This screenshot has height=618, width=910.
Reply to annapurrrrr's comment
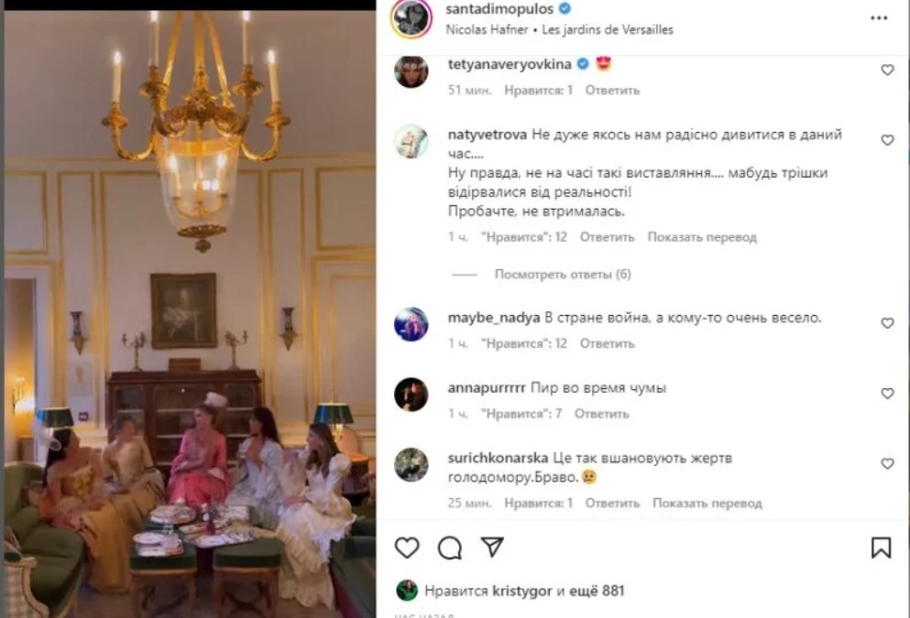(x=602, y=413)
